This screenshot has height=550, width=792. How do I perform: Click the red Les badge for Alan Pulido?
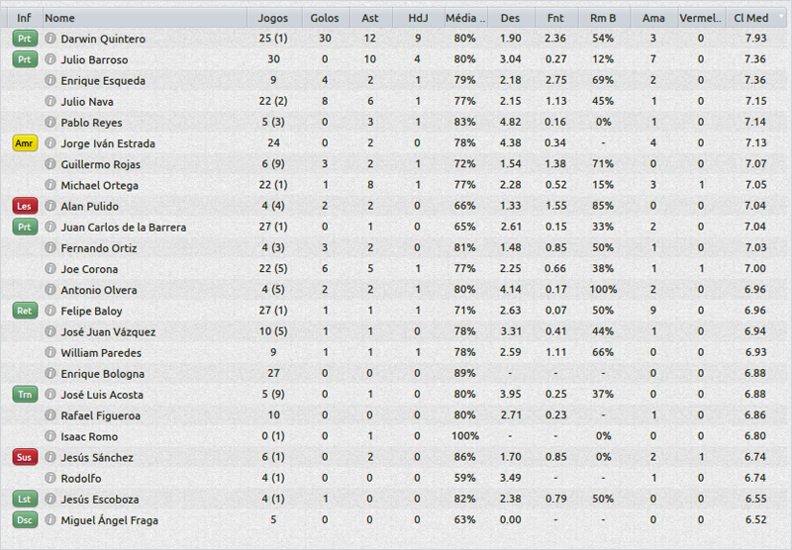click(x=24, y=206)
